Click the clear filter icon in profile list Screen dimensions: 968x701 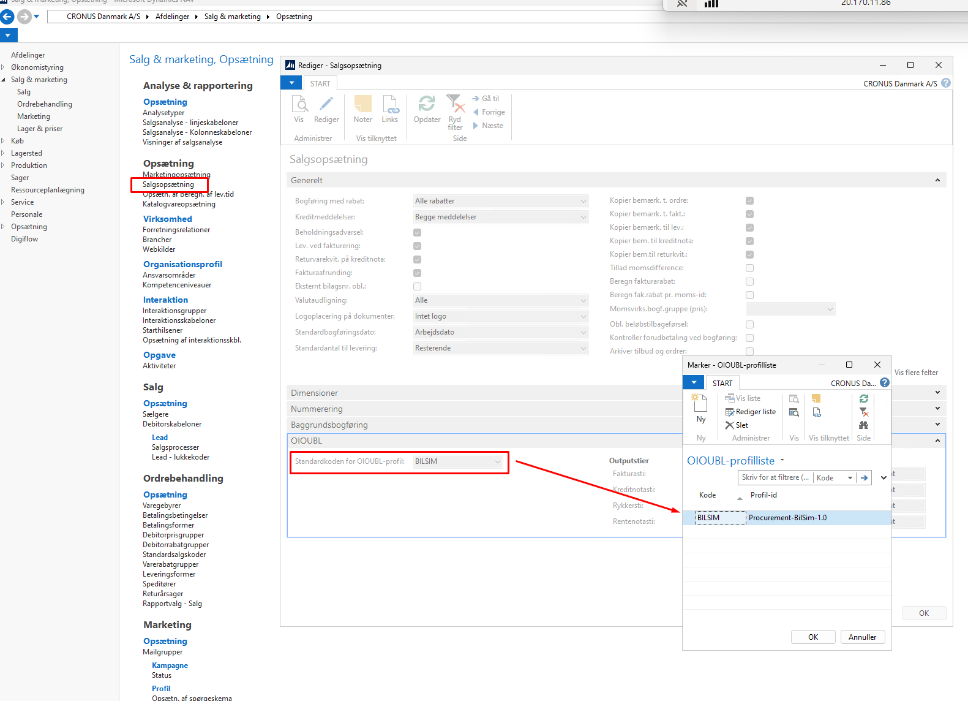863,412
